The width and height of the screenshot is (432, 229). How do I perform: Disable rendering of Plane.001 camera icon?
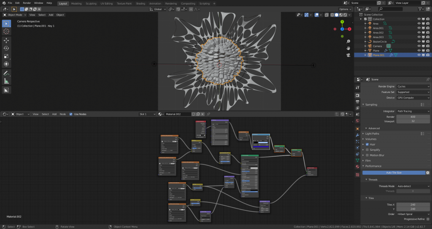tap(428, 55)
